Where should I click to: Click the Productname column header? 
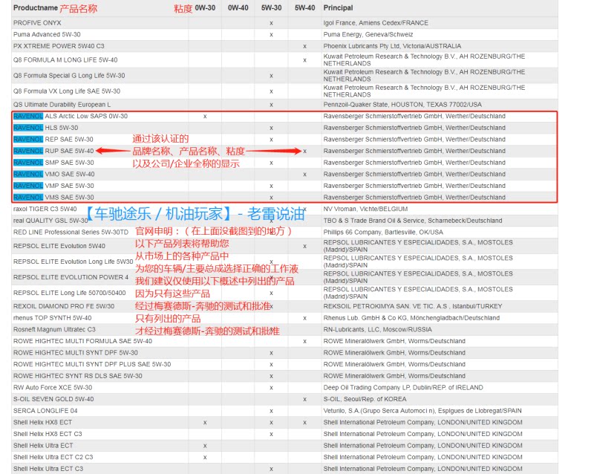pyautogui.click(x=35, y=7)
